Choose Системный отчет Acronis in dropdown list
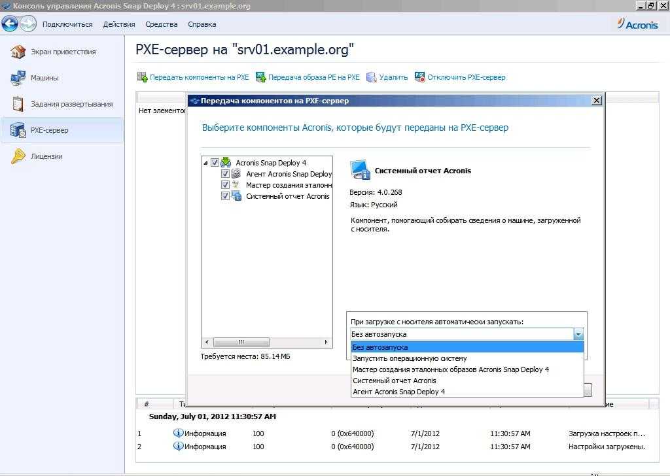This screenshot has height=476, width=670. (x=467, y=381)
